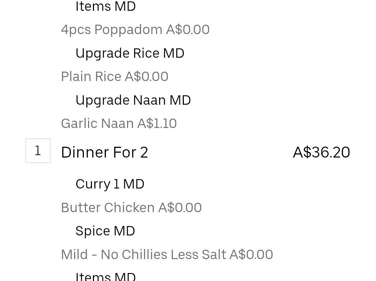376x281 pixels.
Task: Click the word Poppadom
Action: point(128,30)
